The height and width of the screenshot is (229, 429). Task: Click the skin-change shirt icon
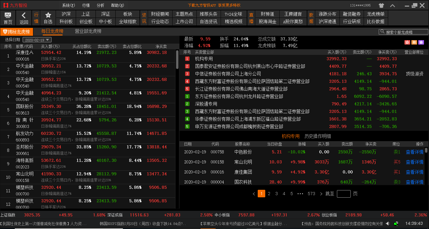381,5
